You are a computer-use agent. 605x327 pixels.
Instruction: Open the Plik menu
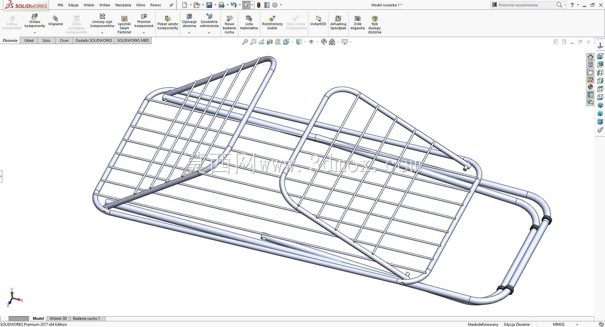tap(60, 5)
